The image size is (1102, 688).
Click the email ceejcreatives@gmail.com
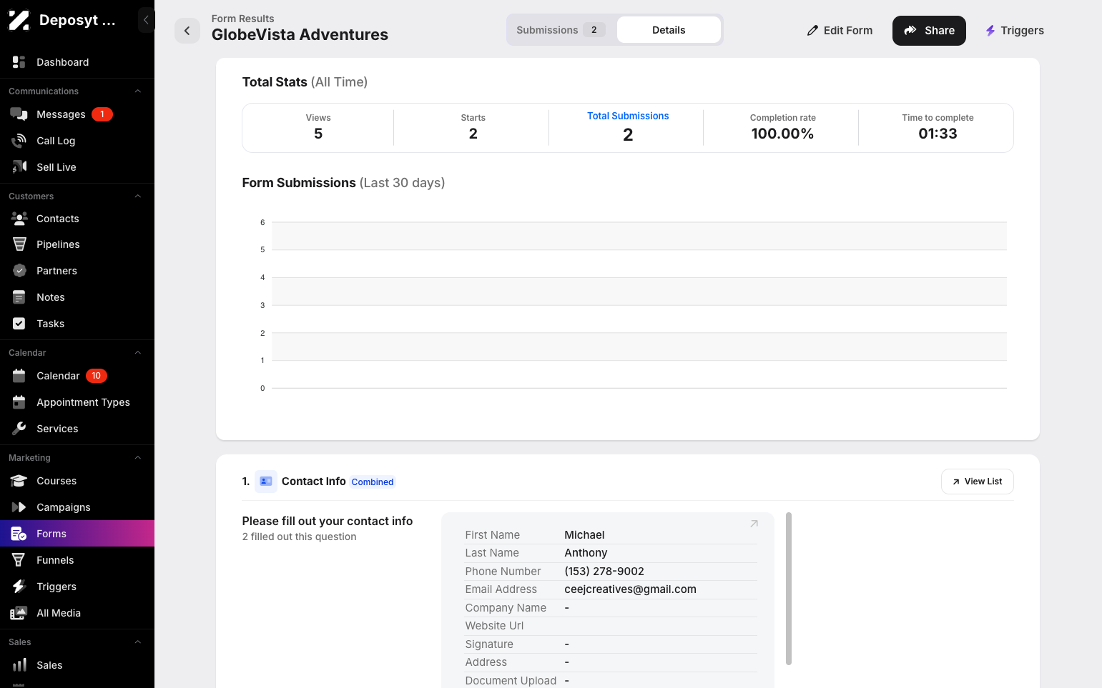pyautogui.click(x=630, y=589)
